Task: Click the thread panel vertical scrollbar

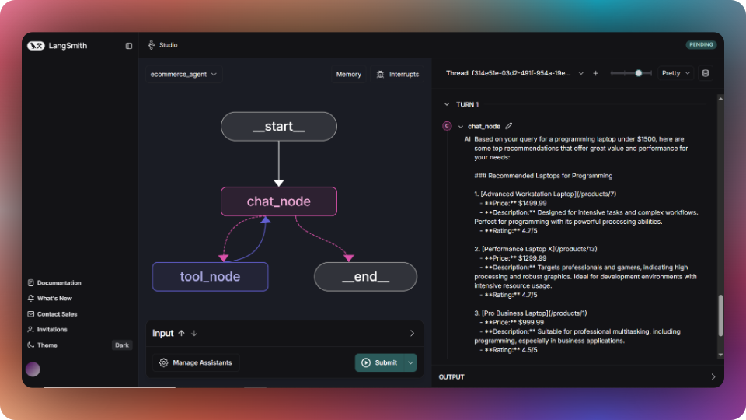Action: point(720,316)
